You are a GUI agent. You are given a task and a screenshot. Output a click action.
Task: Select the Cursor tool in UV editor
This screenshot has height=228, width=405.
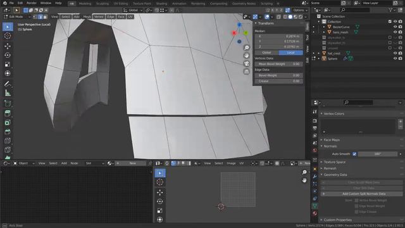[160, 182]
